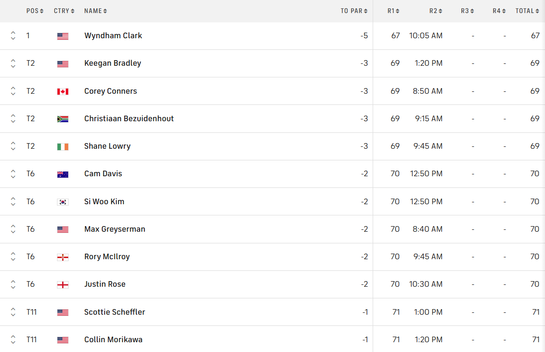The image size is (545, 352).
Task: Expand Wyndham Clark's row details
Action: pyautogui.click(x=13, y=35)
